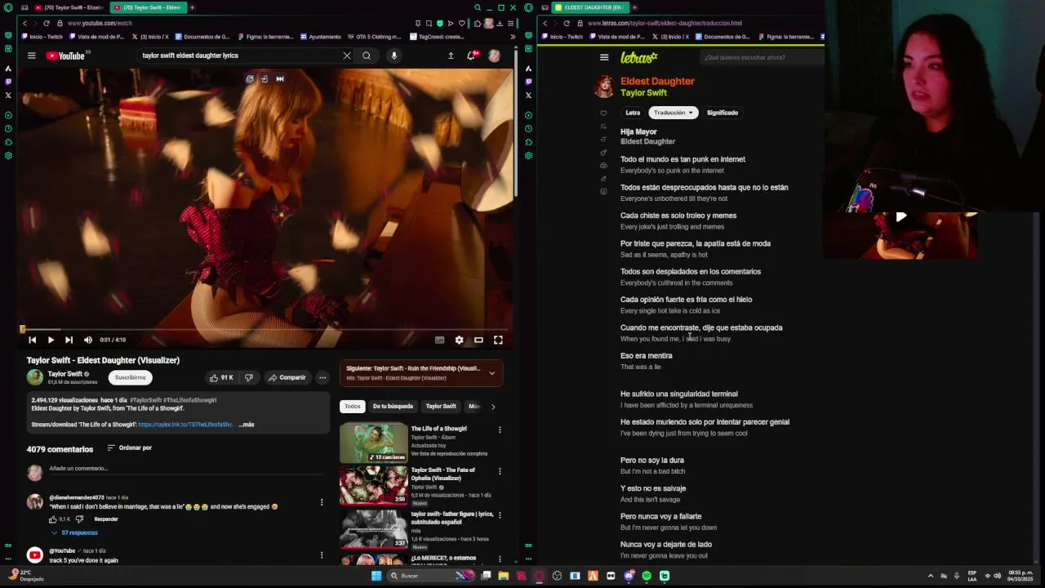Open YouTube notifications bell
This screenshot has width=1045, height=588.
point(471,56)
